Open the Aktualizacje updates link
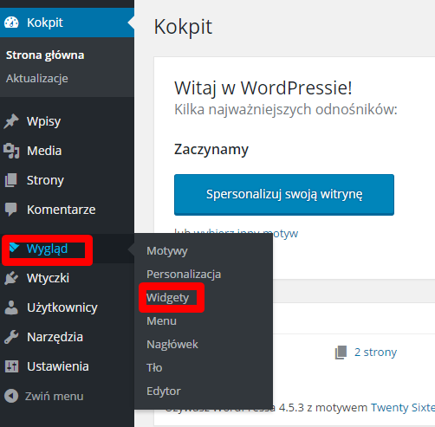The width and height of the screenshot is (435, 427). 37,79
